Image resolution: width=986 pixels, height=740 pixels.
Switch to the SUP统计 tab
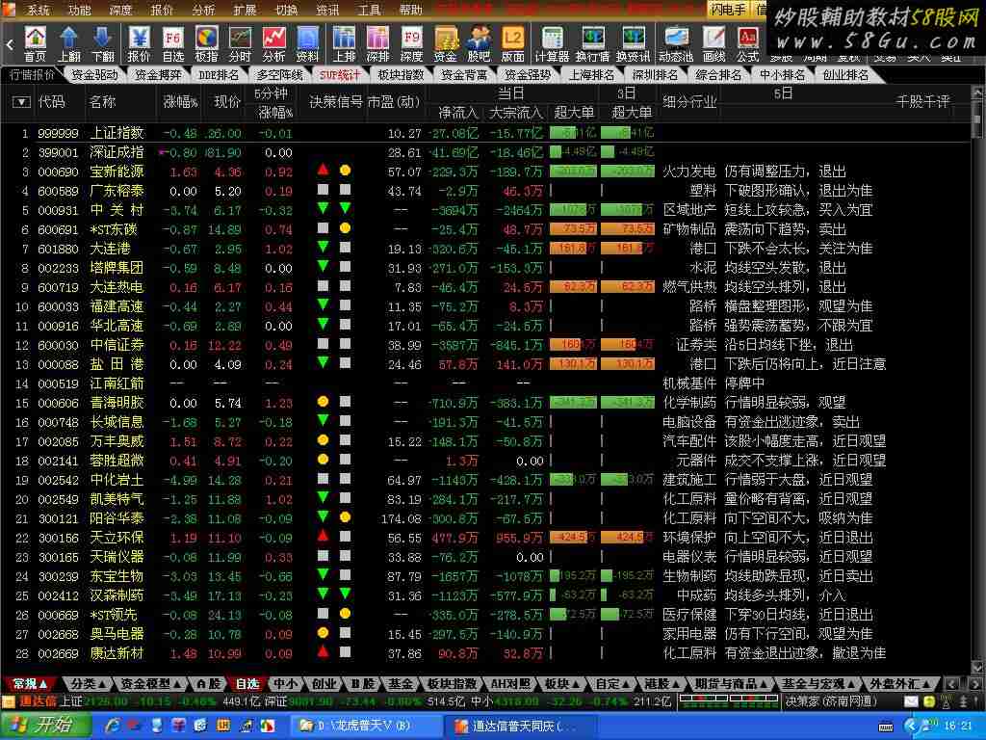point(340,75)
